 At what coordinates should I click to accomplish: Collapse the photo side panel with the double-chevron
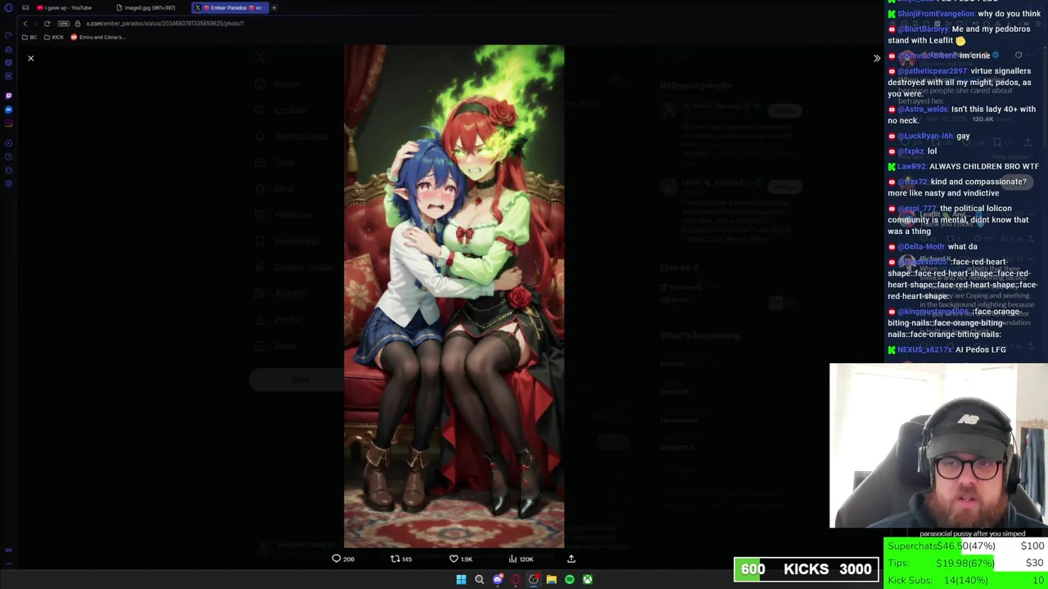click(876, 58)
